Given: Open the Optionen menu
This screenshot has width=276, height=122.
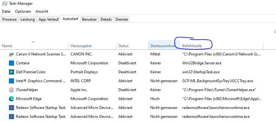Looking at the screenshot, I should [x=23, y=11].
